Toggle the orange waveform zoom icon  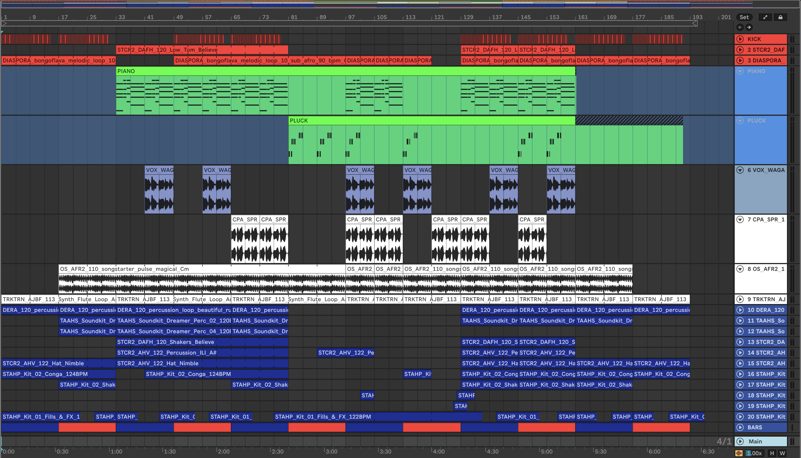(x=739, y=453)
